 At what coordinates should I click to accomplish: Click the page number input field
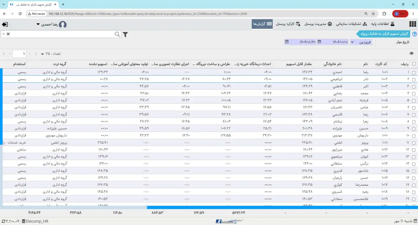pos(19,54)
